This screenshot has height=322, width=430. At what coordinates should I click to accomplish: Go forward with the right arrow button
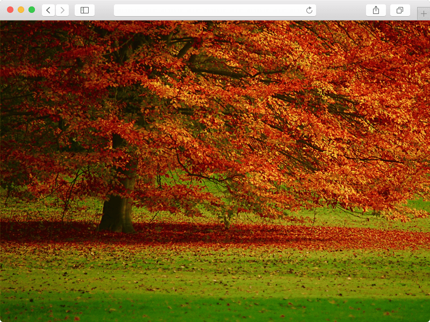tap(62, 10)
